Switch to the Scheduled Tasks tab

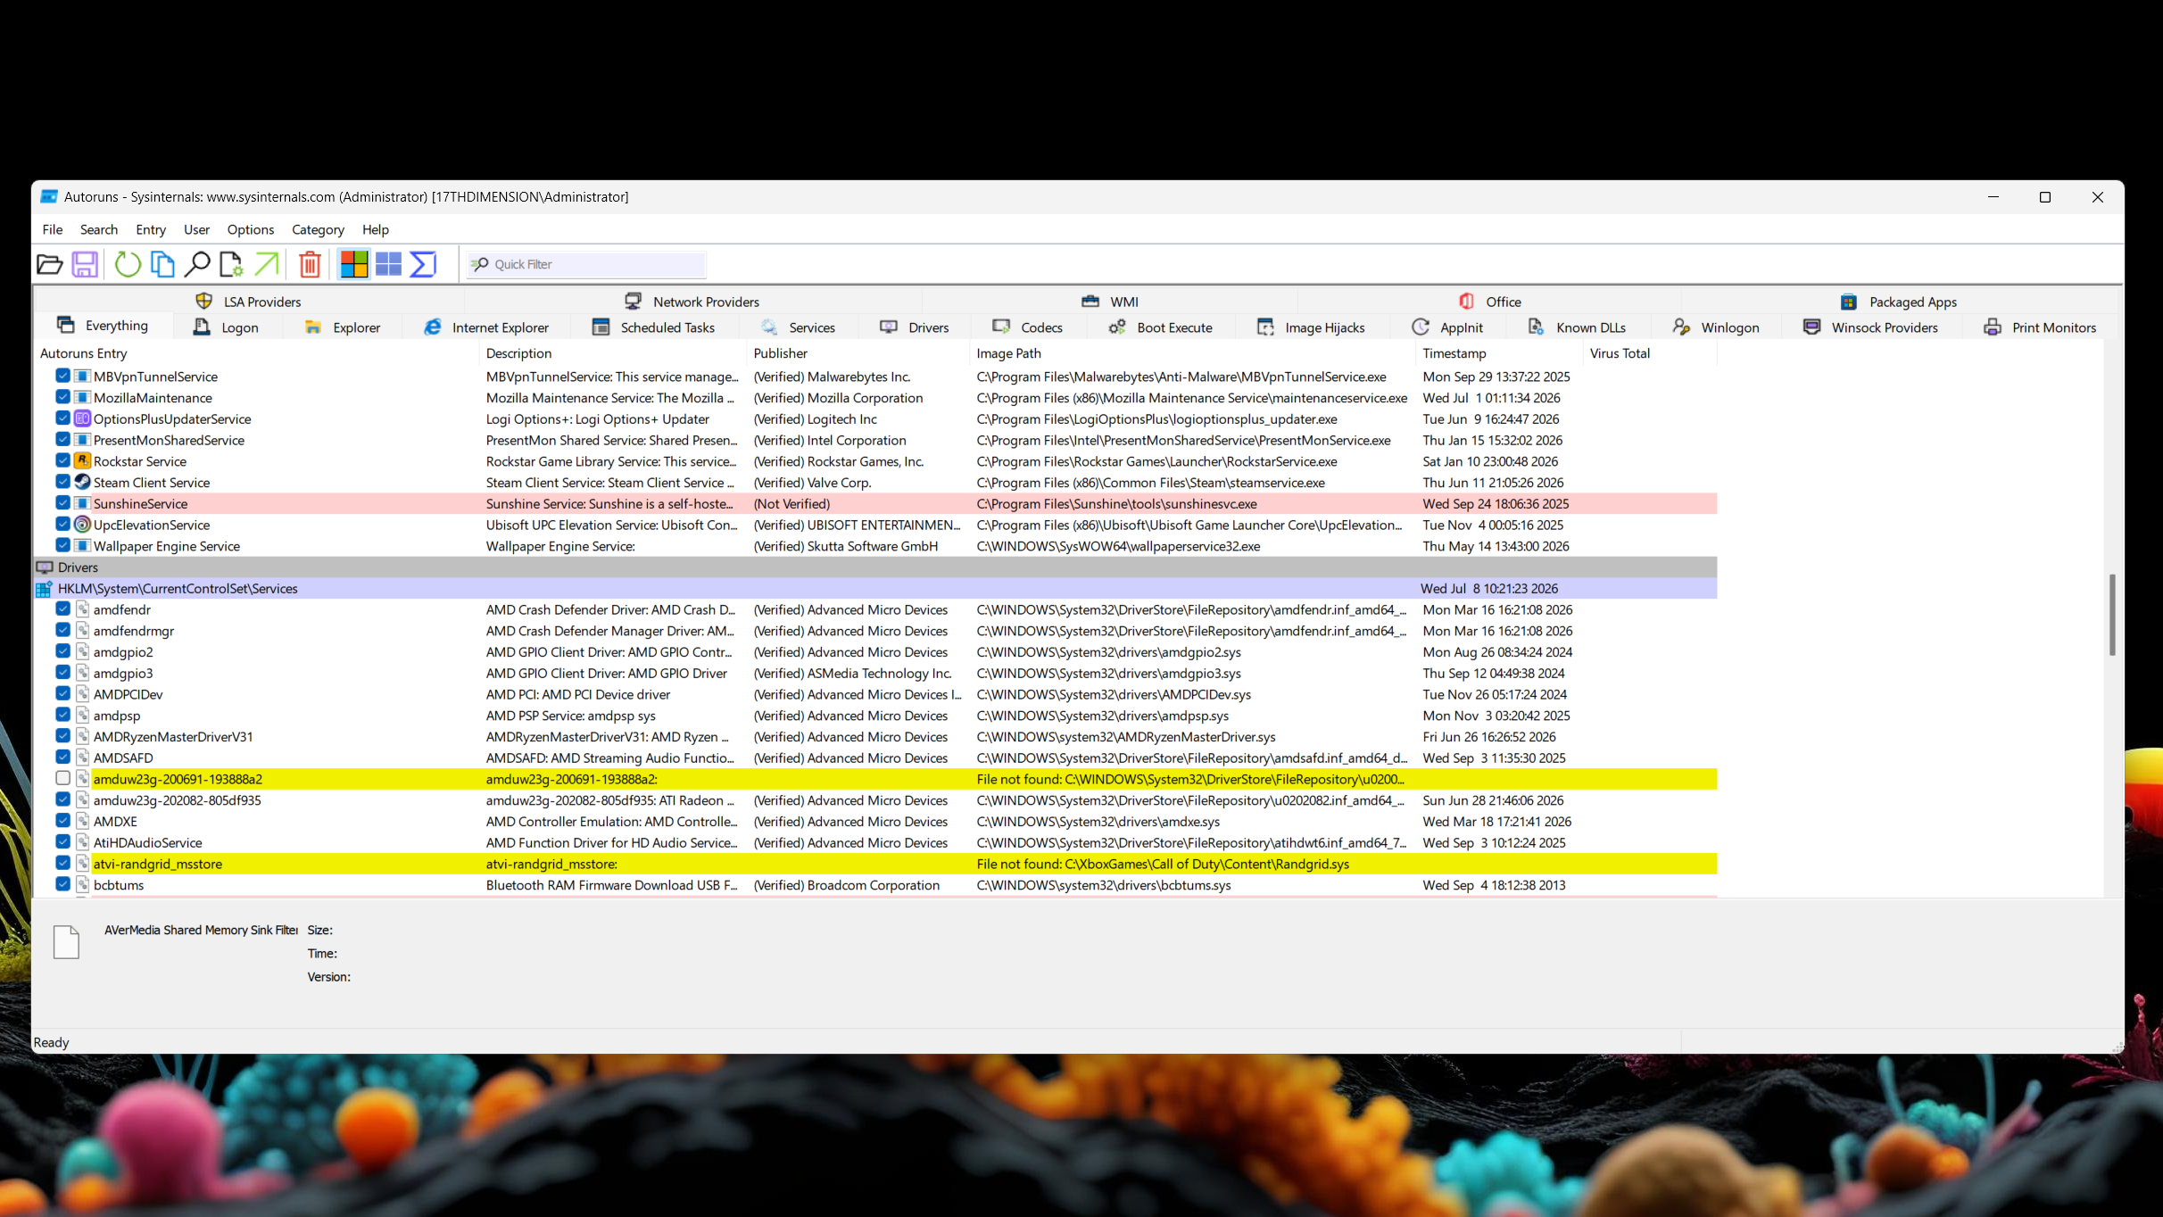click(x=654, y=327)
